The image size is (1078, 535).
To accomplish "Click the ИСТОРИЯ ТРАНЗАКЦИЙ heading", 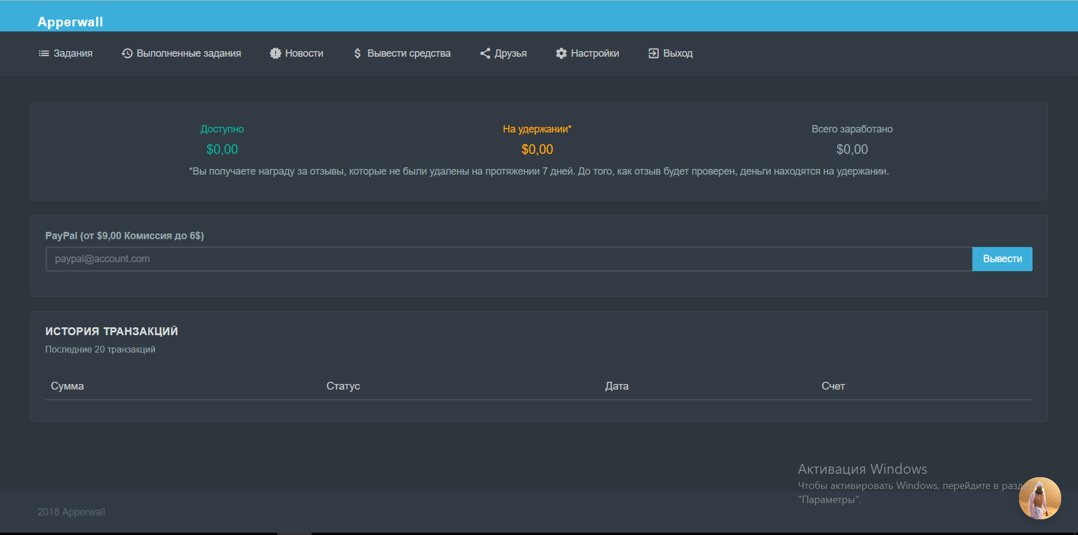I will (x=112, y=331).
